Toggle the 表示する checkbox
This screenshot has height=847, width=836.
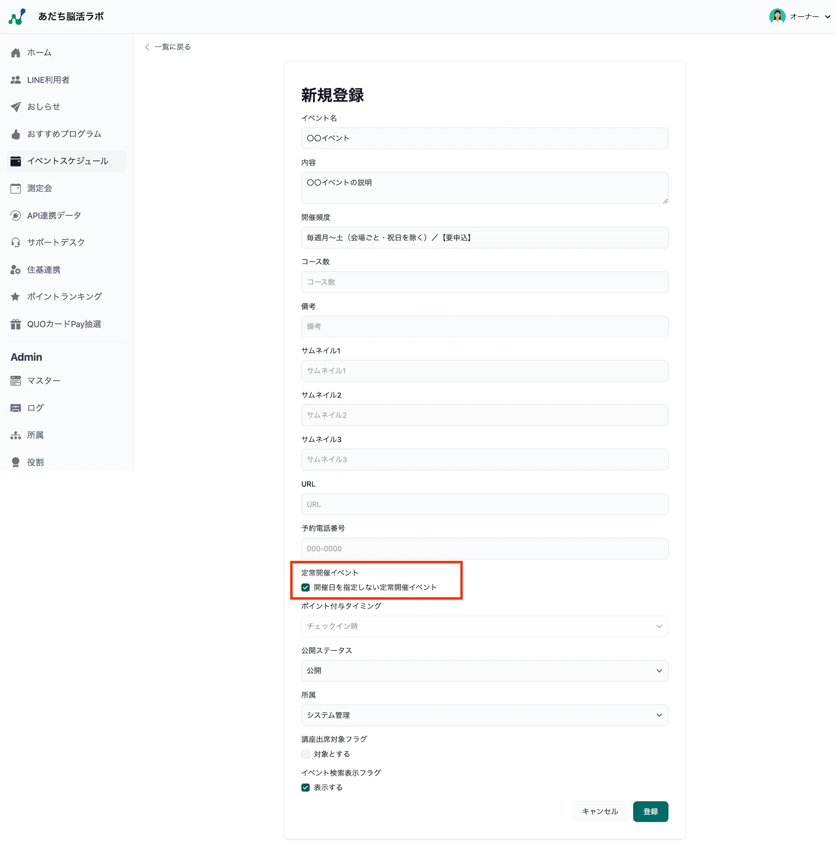306,787
